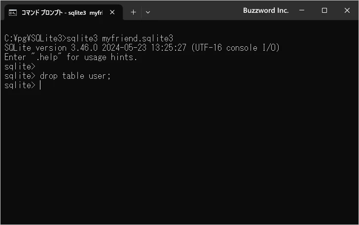This screenshot has width=359, height=225.
Task: Click the word "drop" in the command
Action: click(48, 76)
